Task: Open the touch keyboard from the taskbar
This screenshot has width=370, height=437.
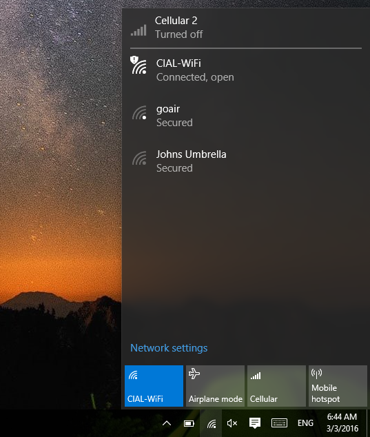Action: pyautogui.click(x=279, y=423)
